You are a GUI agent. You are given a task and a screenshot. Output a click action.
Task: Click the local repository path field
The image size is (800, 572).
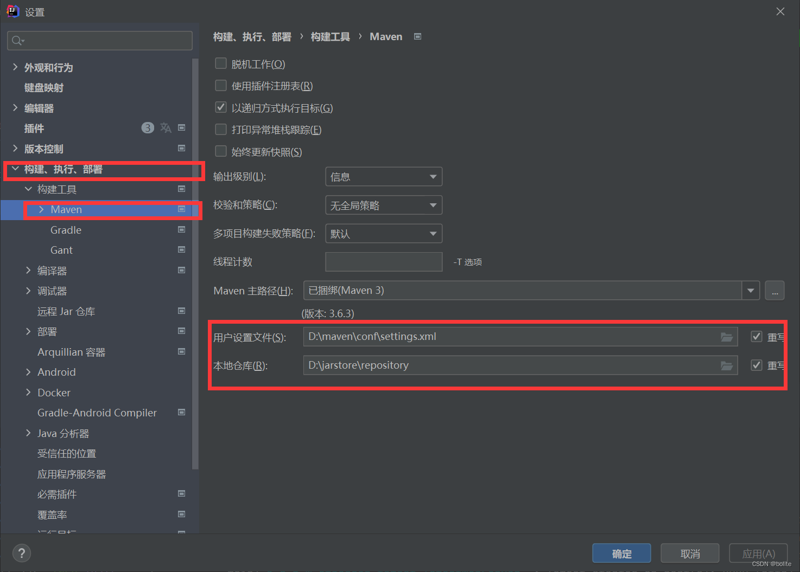click(520, 365)
